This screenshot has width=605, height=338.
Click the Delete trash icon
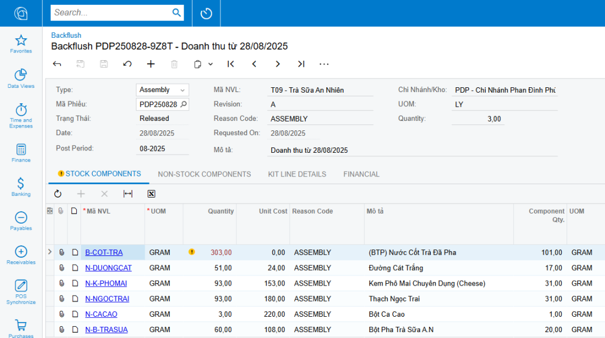174,64
